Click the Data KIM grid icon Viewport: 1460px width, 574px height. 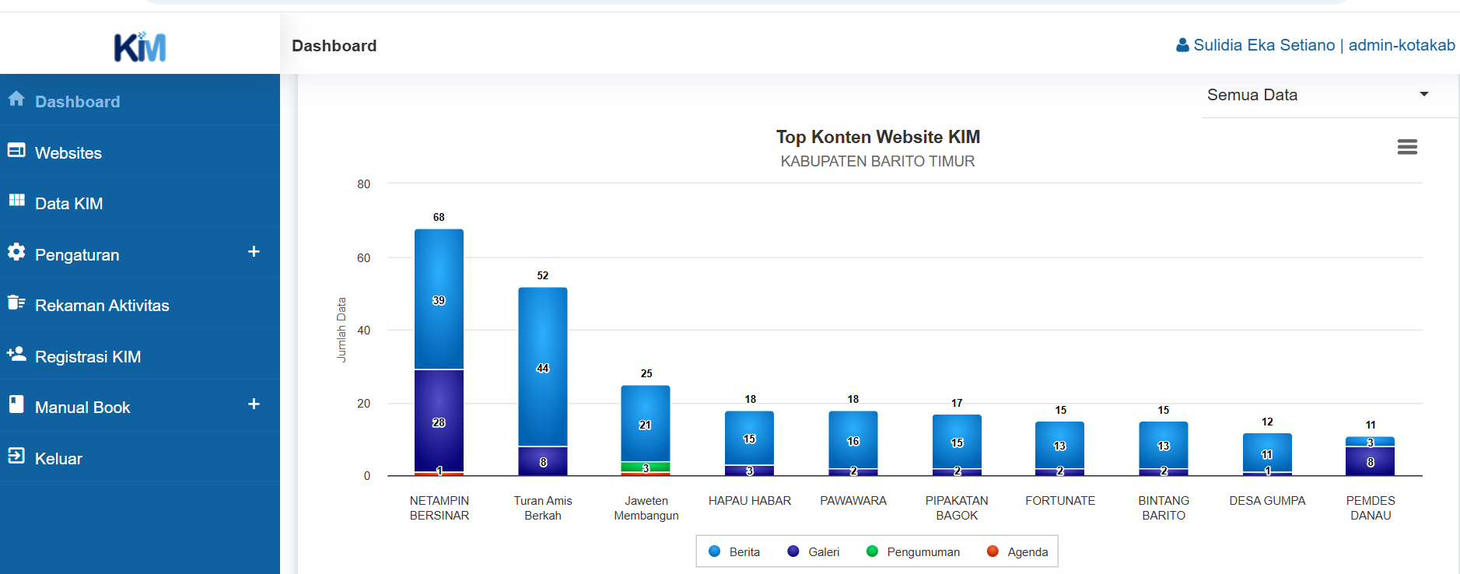[x=16, y=201]
